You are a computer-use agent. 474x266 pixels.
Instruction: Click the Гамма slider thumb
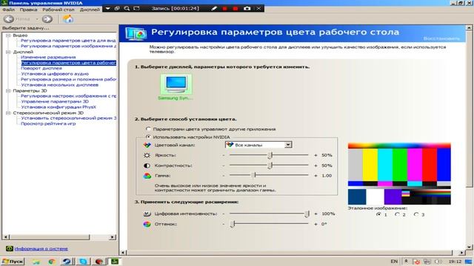tap(255, 175)
